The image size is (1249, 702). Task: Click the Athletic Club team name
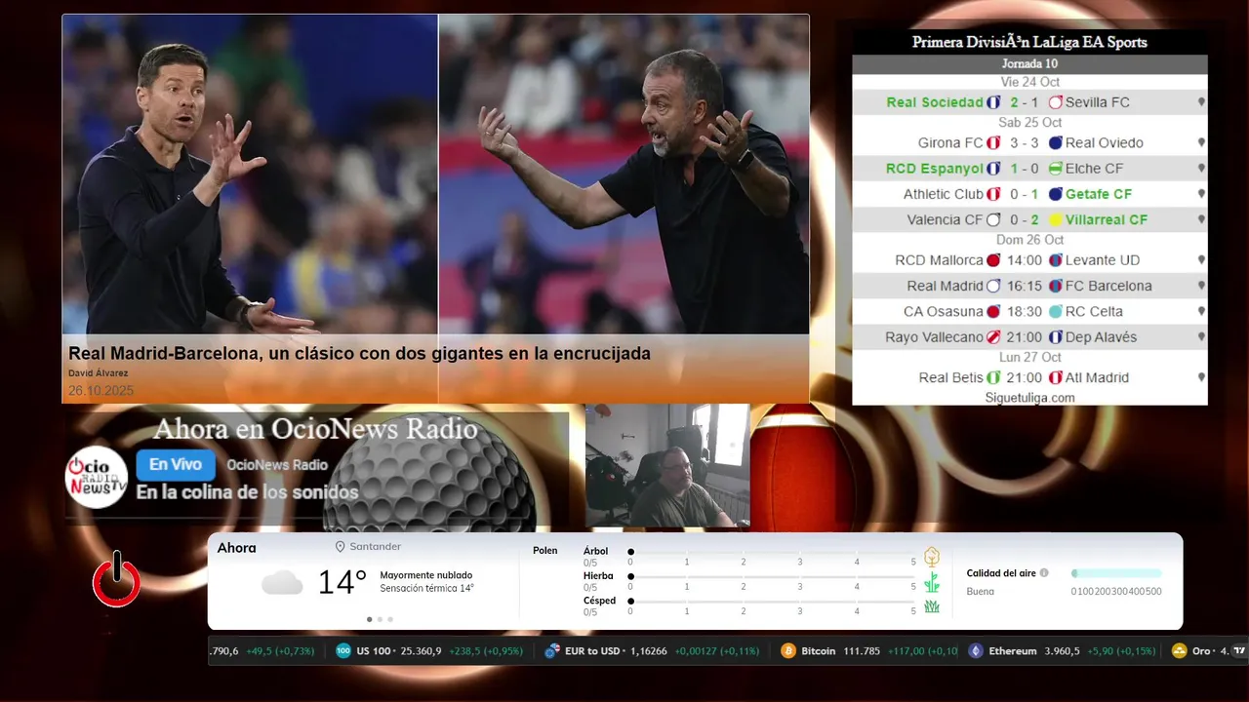click(x=943, y=195)
